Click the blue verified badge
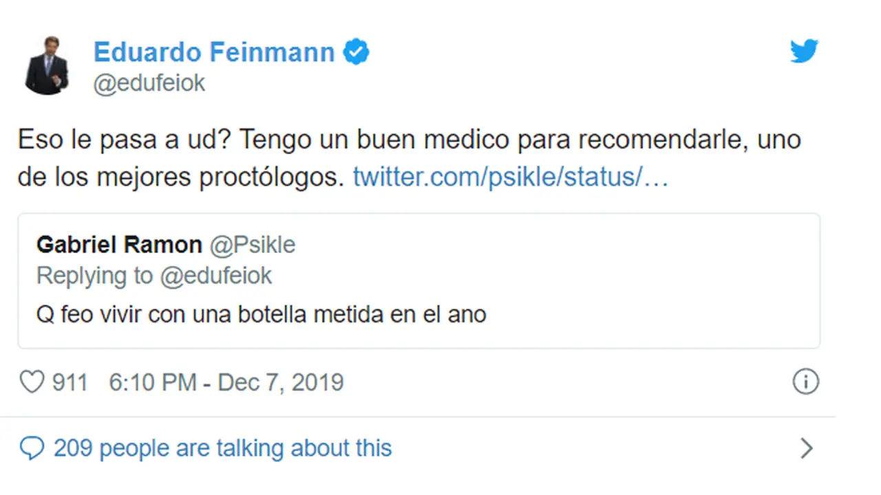The height and width of the screenshot is (495, 881). [356, 52]
